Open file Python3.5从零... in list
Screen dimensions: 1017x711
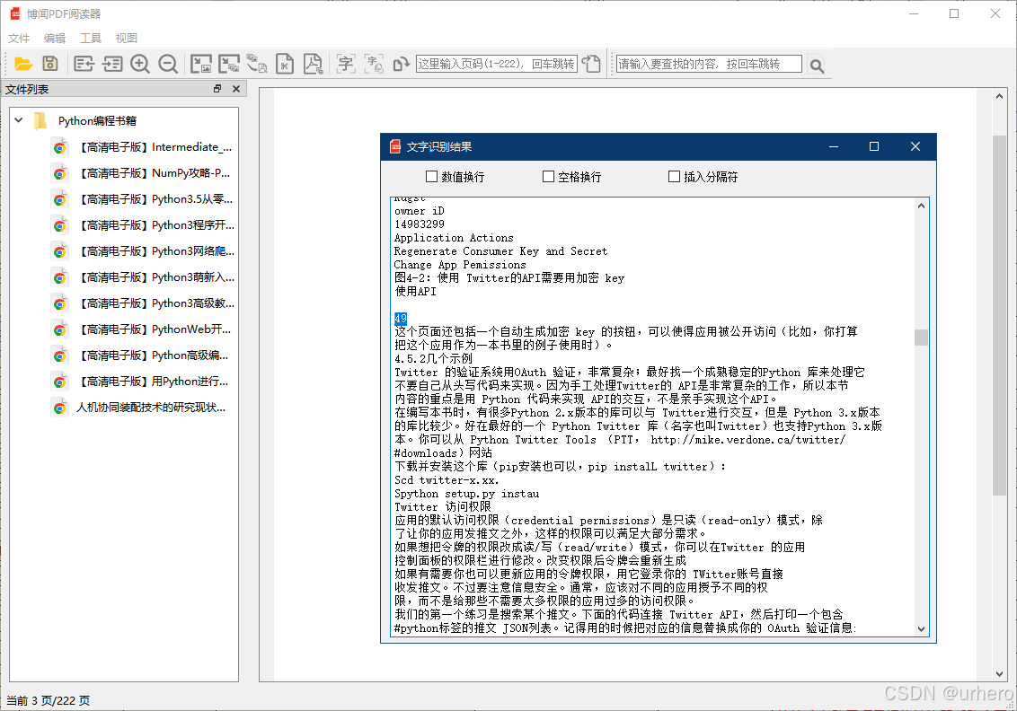(142, 199)
